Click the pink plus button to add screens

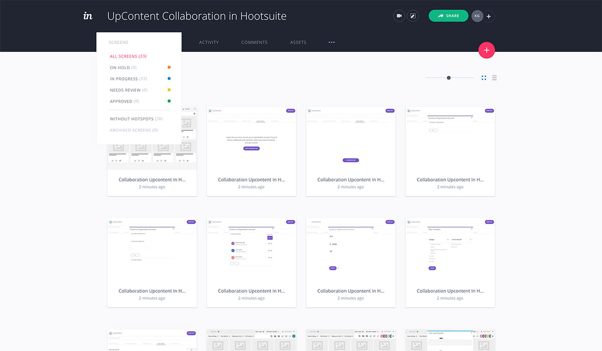coord(487,50)
